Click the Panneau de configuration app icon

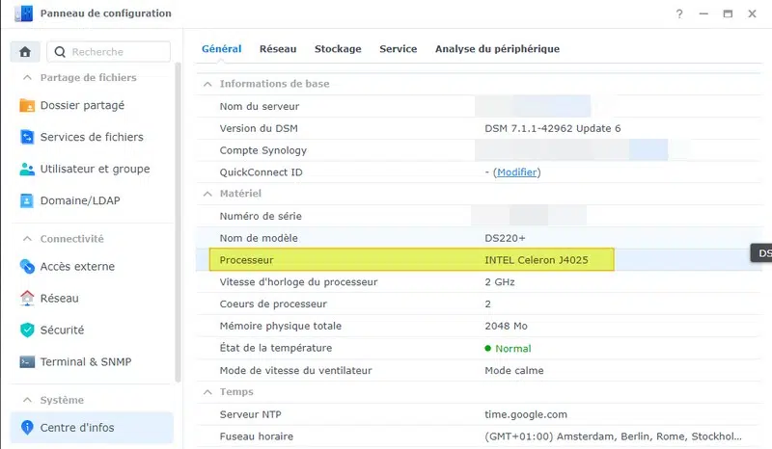(x=23, y=13)
